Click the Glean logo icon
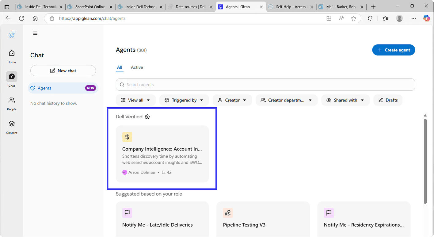Viewport: 434px width, 237px height. tap(12, 34)
